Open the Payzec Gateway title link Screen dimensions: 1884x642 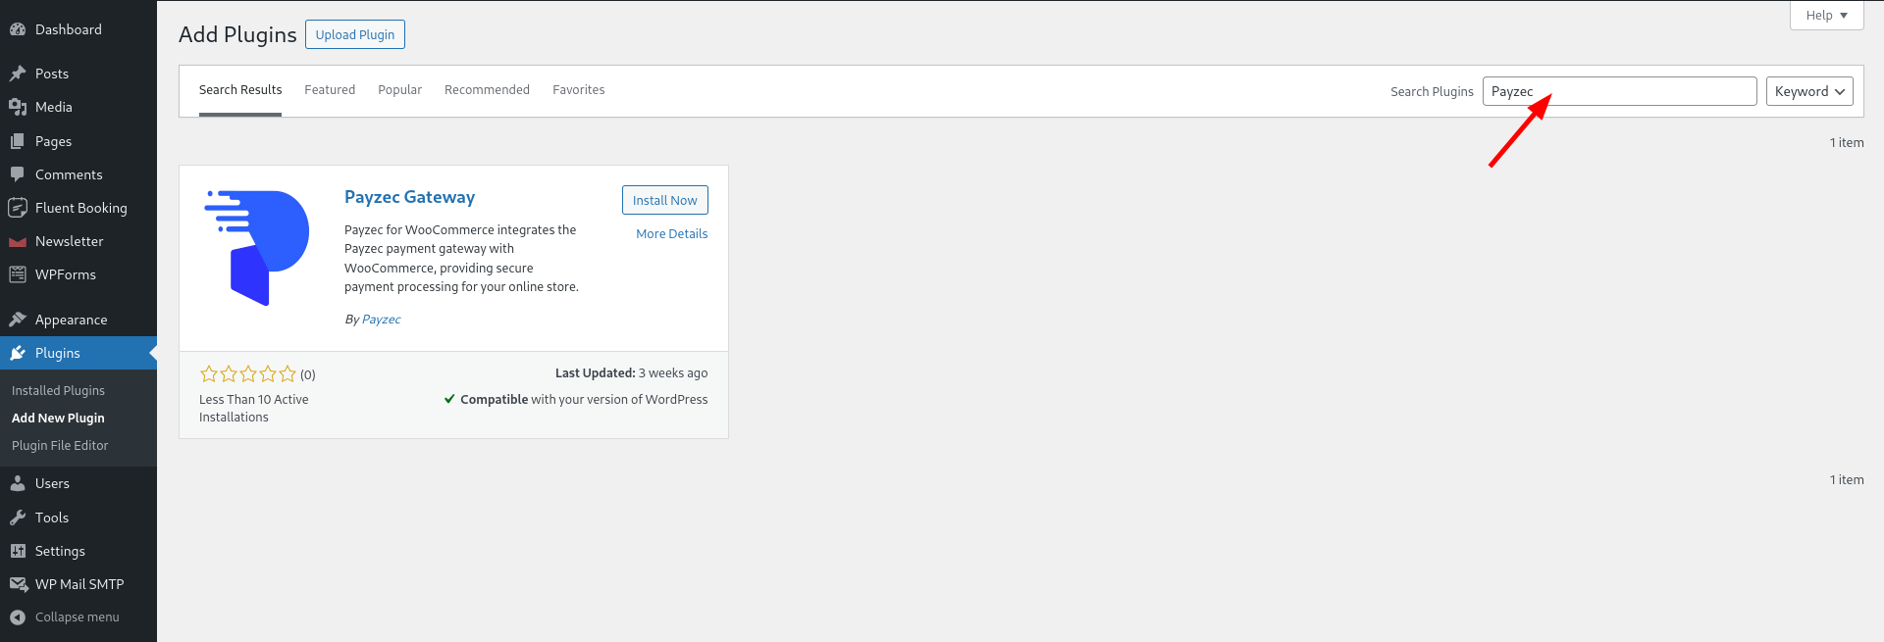pos(409,197)
